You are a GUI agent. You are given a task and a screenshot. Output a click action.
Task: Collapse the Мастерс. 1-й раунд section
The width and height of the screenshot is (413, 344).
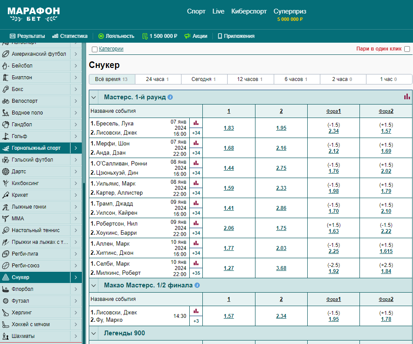(94, 97)
